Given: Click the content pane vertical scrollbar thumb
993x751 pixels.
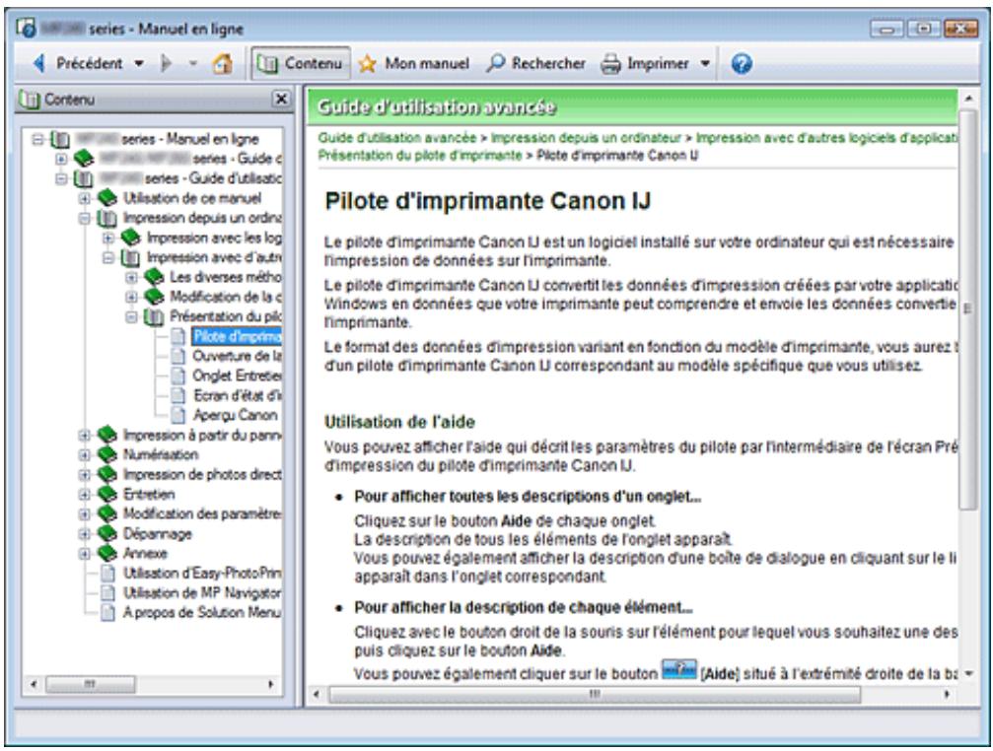Looking at the screenshot, I should coord(967,308).
